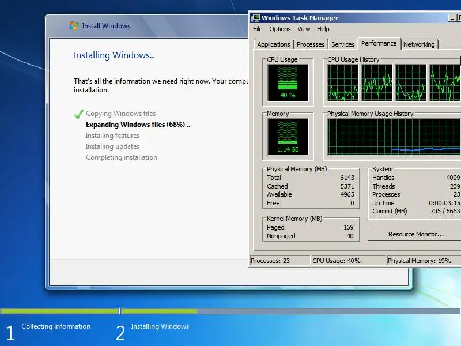Click the Installing Windows stage progress bar
Screen dimensions: 461x346
(291, 311)
